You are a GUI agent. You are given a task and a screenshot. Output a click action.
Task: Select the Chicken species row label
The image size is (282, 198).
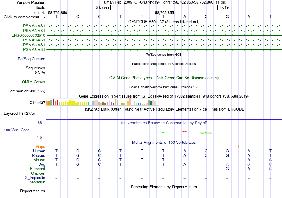[38, 173]
